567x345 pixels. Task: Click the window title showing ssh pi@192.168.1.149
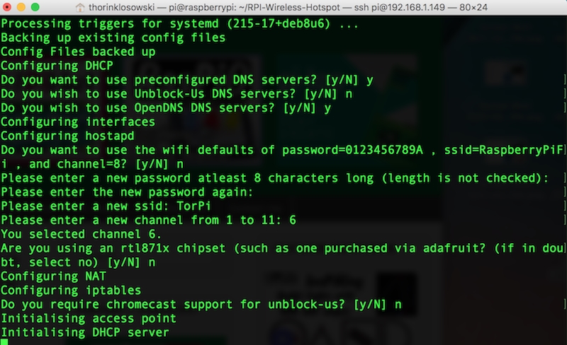(x=288, y=7)
